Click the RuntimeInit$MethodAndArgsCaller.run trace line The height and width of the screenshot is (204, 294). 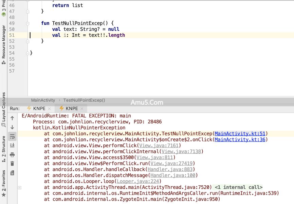point(162,193)
